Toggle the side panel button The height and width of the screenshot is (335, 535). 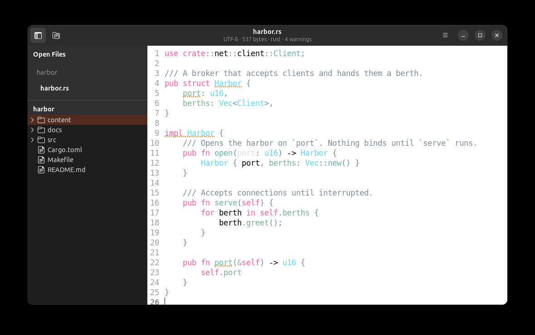pos(38,35)
